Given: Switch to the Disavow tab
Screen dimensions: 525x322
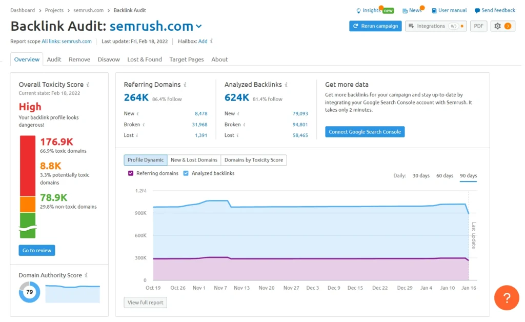Looking at the screenshot, I should pyautogui.click(x=109, y=59).
